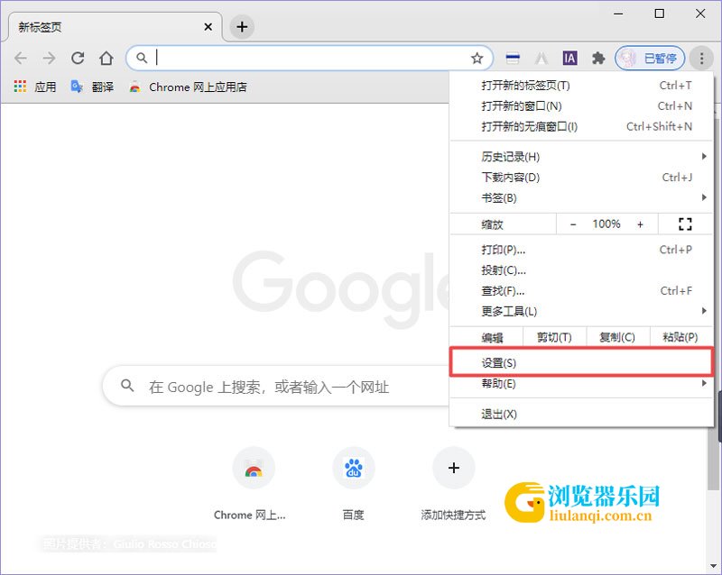Image resolution: width=722 pixels, height=575 pixels.
Task: Select 打开新的窗口(N) menu item
Action: [581, 106]
